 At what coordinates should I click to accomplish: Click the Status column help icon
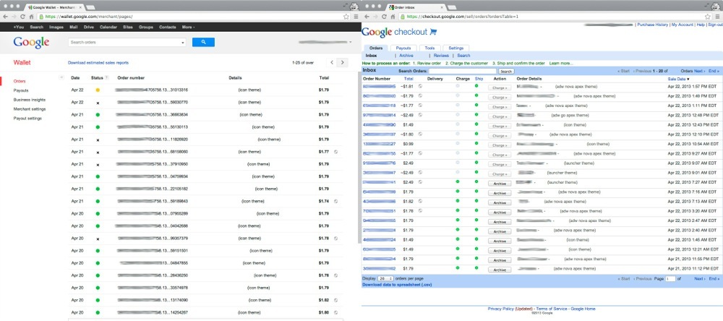click(107, 77)
